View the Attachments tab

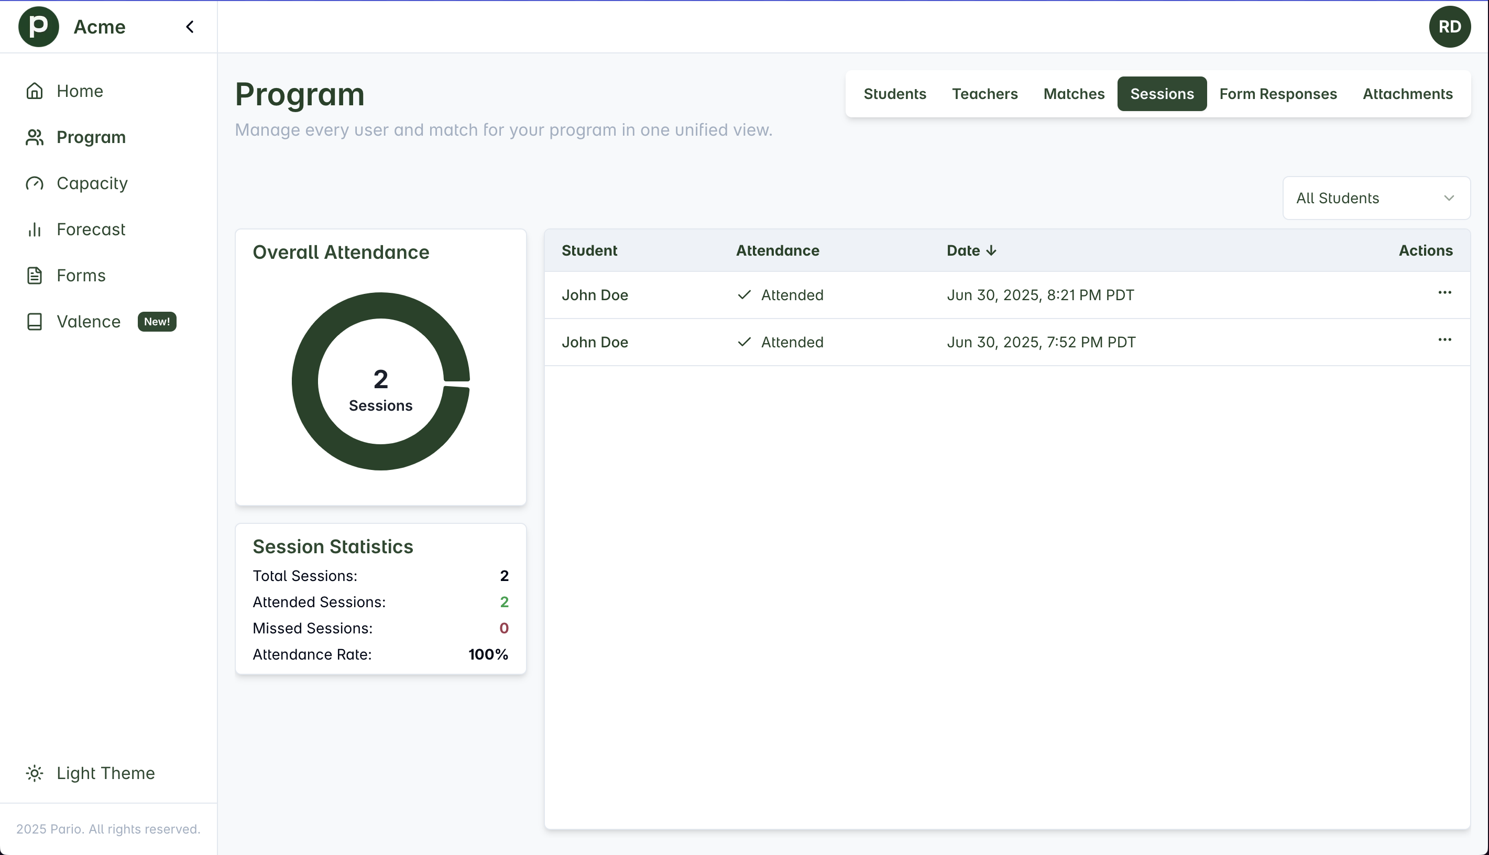pos(1407,94)
